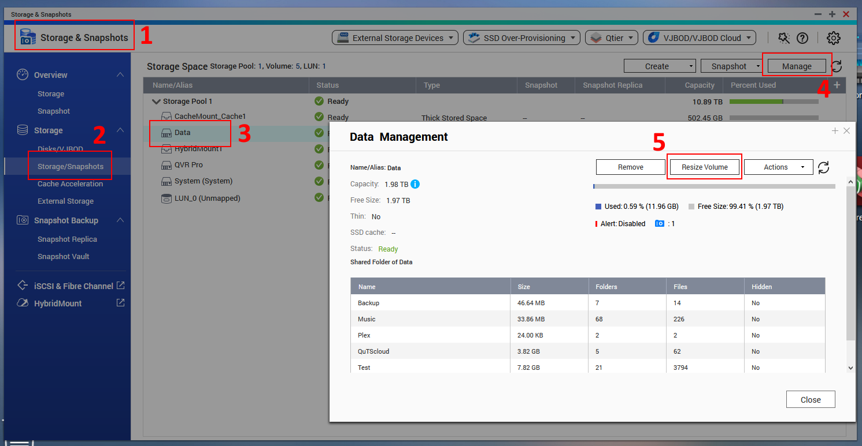Open the Actions dropdown in Data Management
The width and height of the screenshot is (862, 446).
point(779,167)
